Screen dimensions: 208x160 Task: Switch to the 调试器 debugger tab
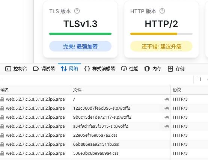(x=44, y=69)
